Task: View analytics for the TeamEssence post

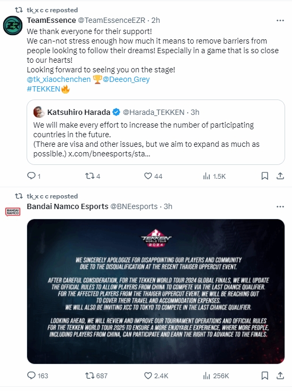Action: 214,176
